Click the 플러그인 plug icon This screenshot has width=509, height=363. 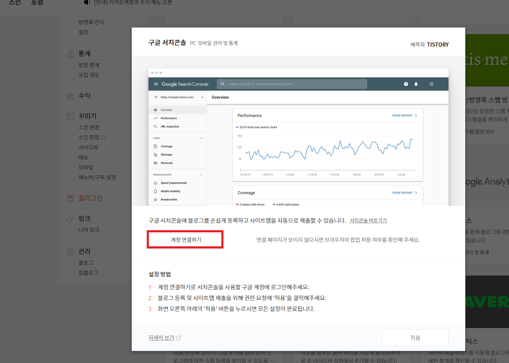70,198
